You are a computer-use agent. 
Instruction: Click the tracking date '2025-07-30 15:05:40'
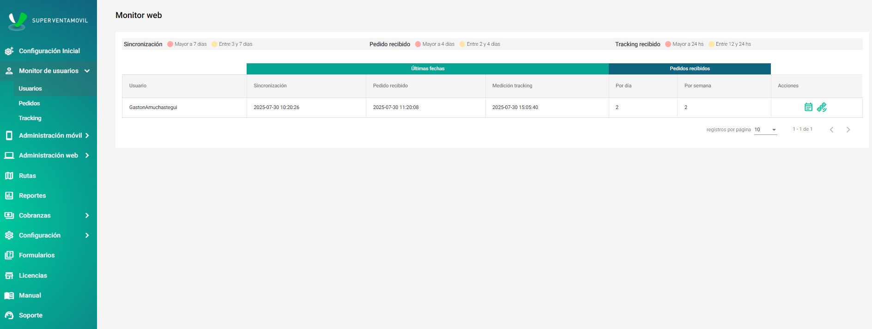click(515, 108)
